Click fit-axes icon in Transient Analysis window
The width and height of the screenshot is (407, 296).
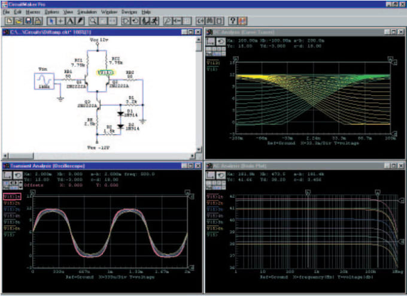pos(7,176)
